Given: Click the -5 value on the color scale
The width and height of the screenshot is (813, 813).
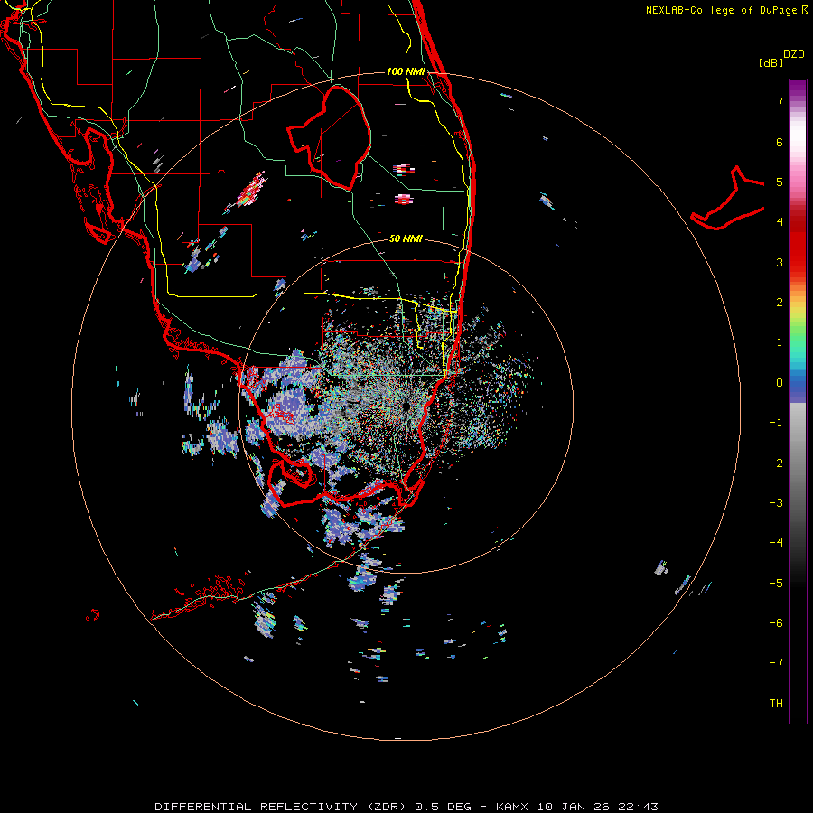Looking at the screenshot, I should click(x=776, y=584).
